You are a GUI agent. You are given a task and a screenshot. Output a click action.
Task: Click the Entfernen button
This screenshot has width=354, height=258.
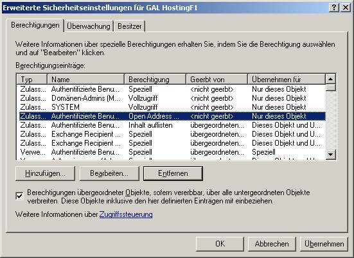[173, 173]
